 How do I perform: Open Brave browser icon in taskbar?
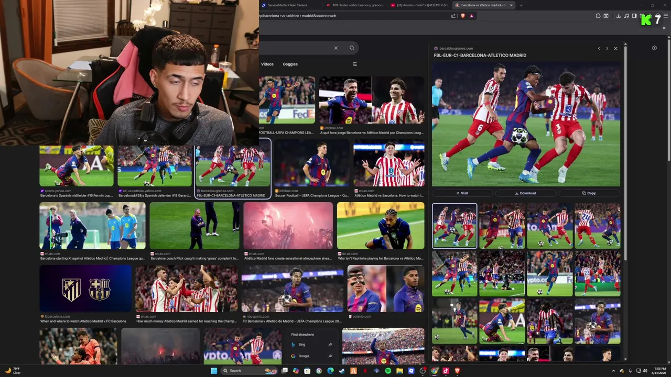coord(457,371)
